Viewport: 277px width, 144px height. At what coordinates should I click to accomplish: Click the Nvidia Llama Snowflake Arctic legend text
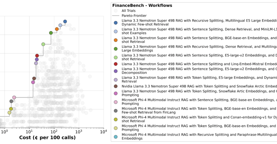coord(199,86)
